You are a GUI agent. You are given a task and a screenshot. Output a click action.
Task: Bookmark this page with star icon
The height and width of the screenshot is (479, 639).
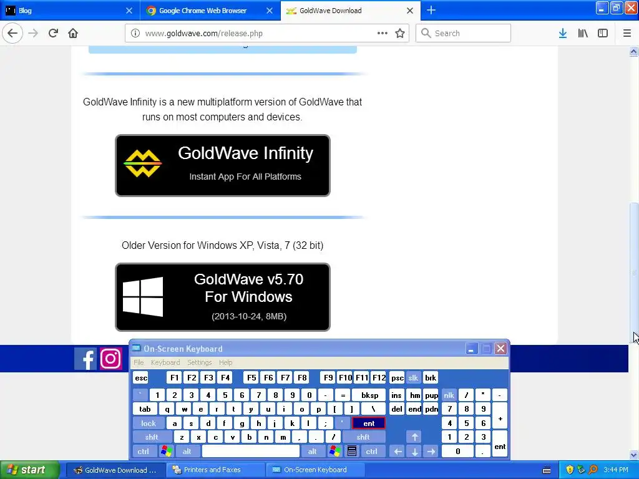[x=400, y=33]
